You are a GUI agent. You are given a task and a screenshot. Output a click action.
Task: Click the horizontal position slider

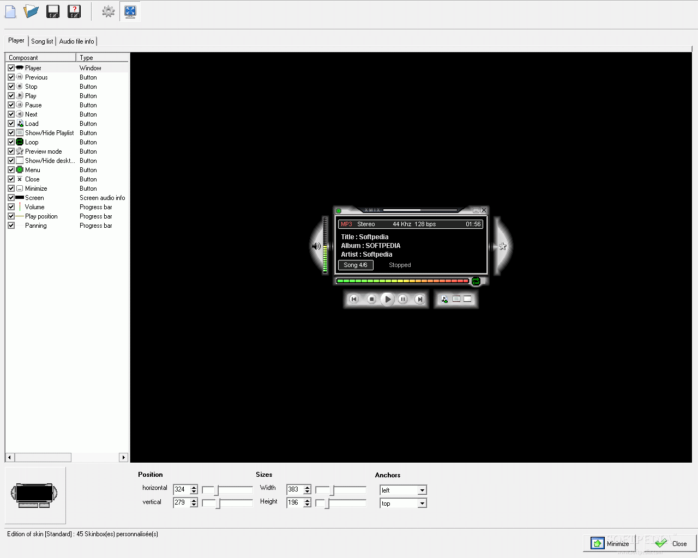227,490
